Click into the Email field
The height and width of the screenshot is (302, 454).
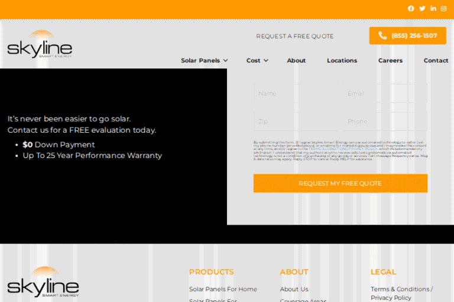coord(385,93)
